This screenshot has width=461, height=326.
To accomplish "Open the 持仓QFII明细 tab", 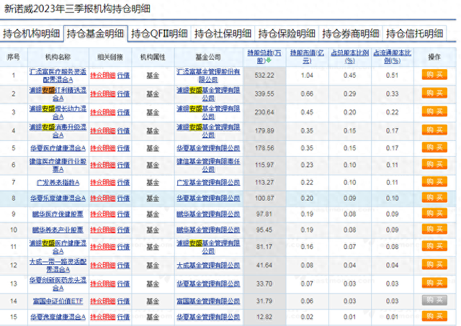I will [159, 34].
